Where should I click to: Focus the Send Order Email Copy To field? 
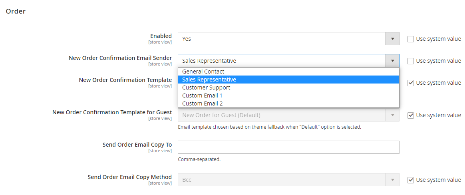click(x=288, y=147)
